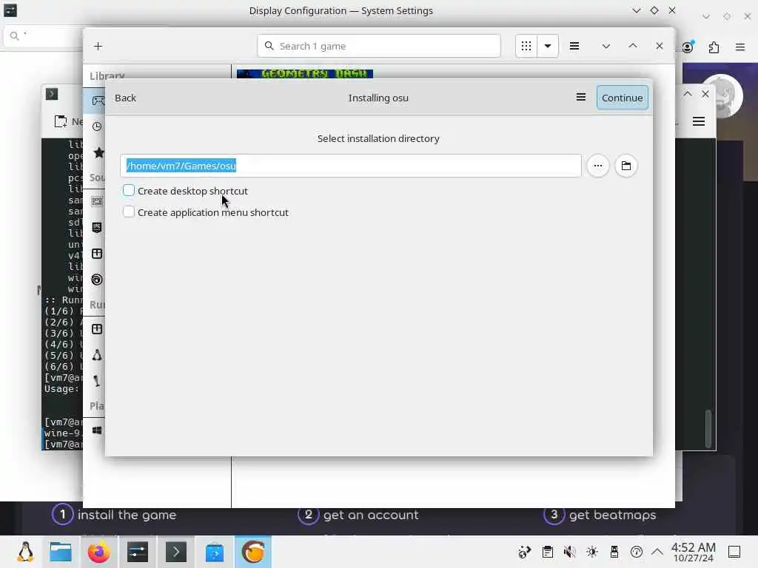Switch to Firefox from the taskbar
Viewport: 758px width, 568px height.
pyautogui.click(x=98, y=552)
